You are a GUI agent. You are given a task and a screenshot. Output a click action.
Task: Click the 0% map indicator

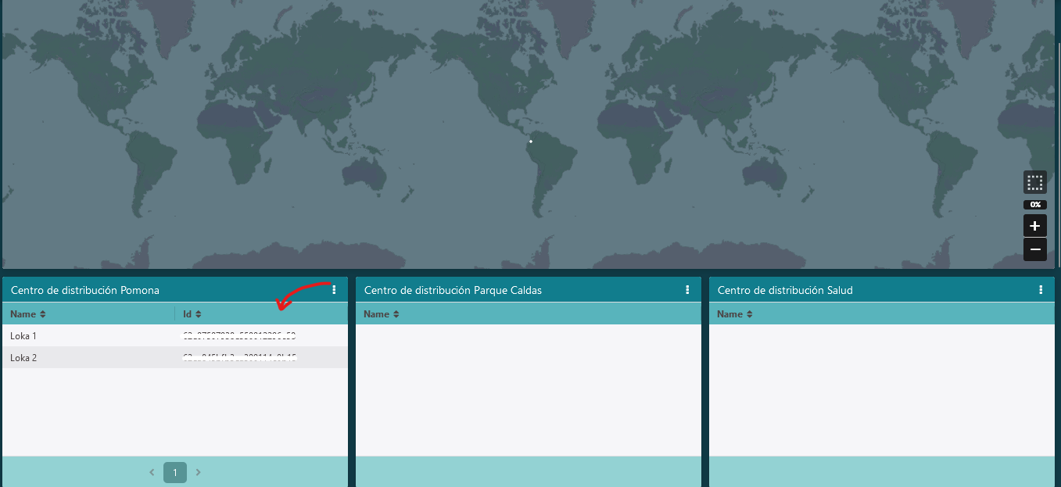point(1034,205)
